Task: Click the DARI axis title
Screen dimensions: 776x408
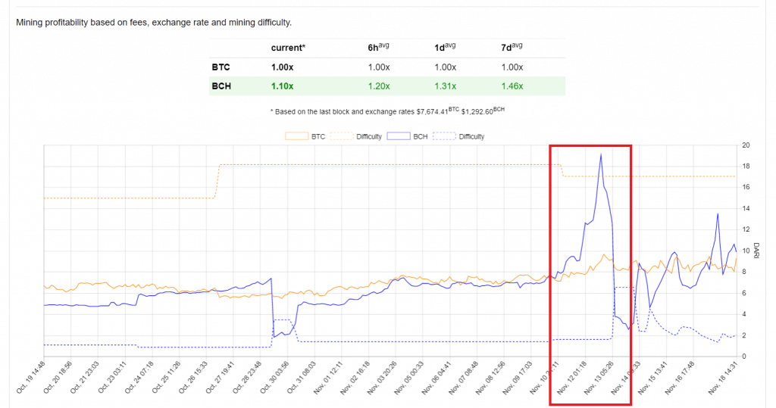Action: (x=756, y=251)
